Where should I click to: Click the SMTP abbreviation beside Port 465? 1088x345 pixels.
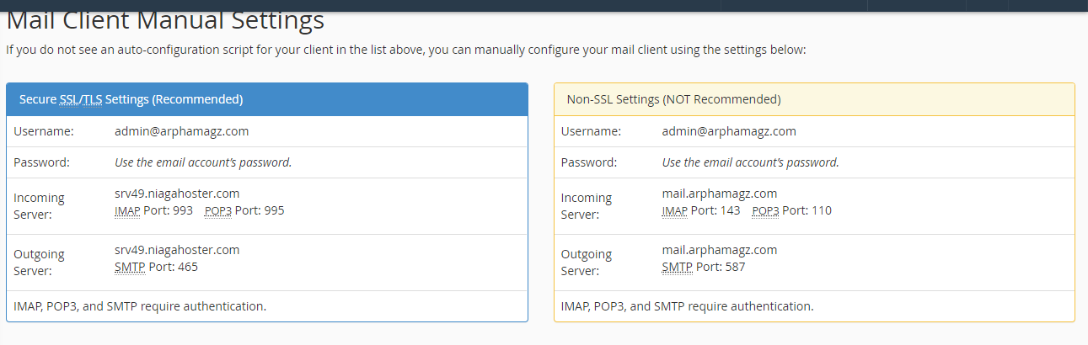[x=130, y=267]
